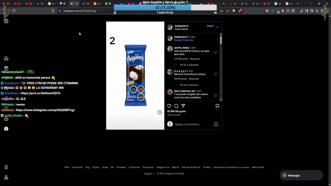Viewport: 331px width, 186px height.
Task: Open Leo AI sparkle icon
Action: pos(317,11)
